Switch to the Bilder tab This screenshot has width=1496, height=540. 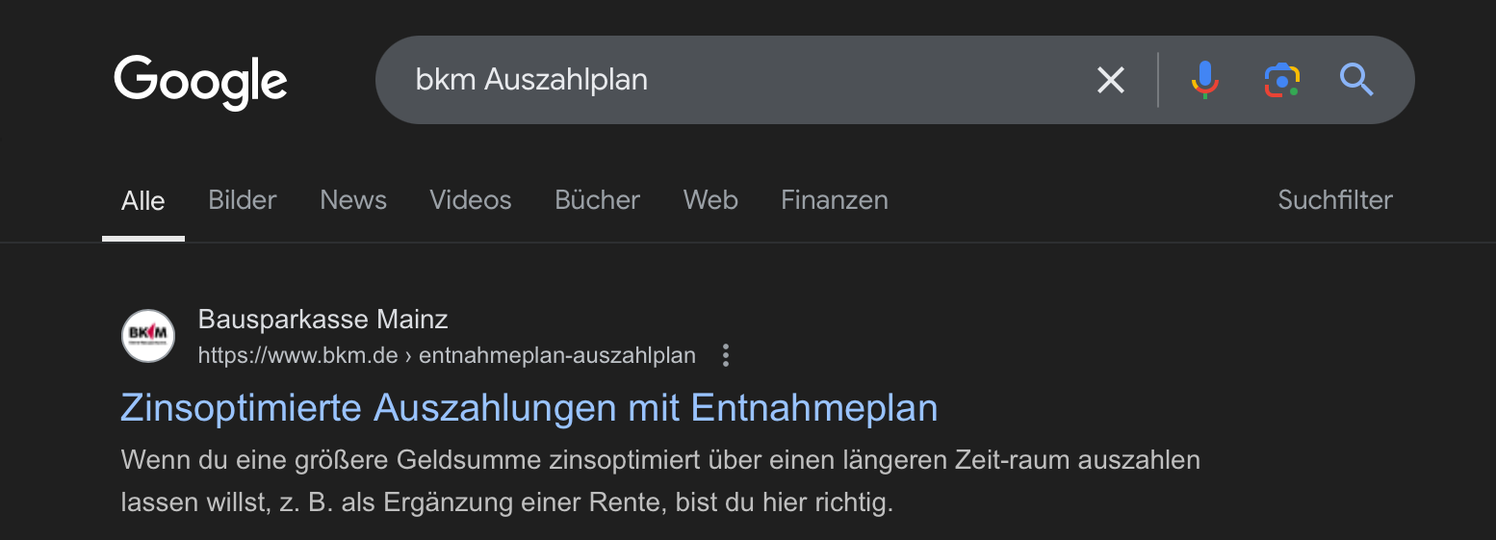(243, 200)
